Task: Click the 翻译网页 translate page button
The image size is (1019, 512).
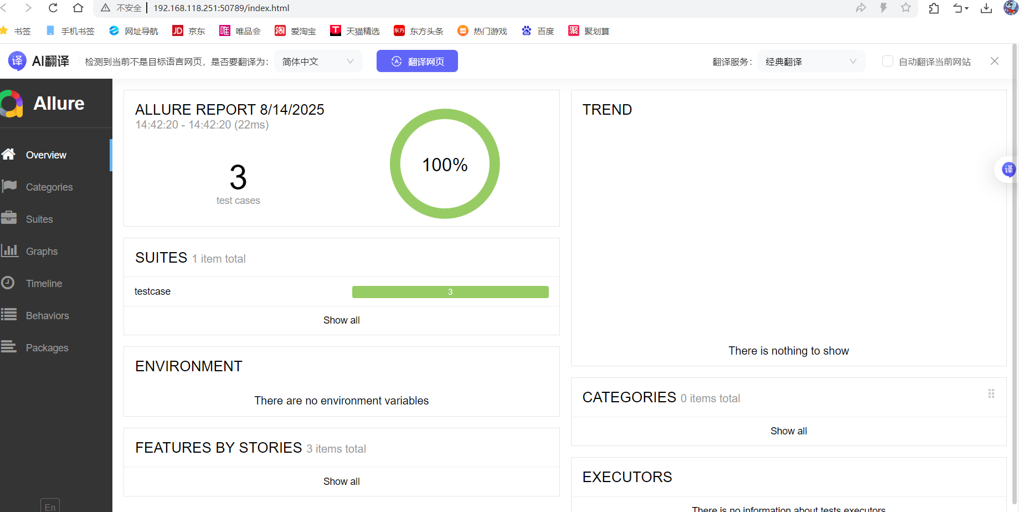Action: pyautogui.click(x=417, y=61)
